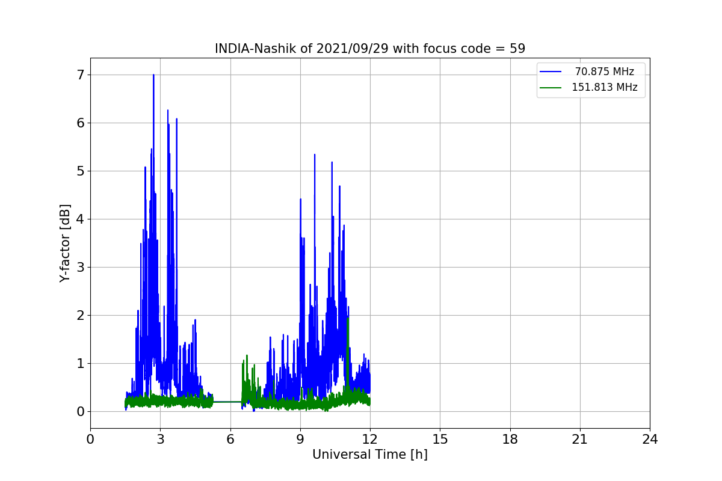This screenshot has width=722, height=481.
Task: Click the y-axis tick label 5
Action: [x=80, y=171]
